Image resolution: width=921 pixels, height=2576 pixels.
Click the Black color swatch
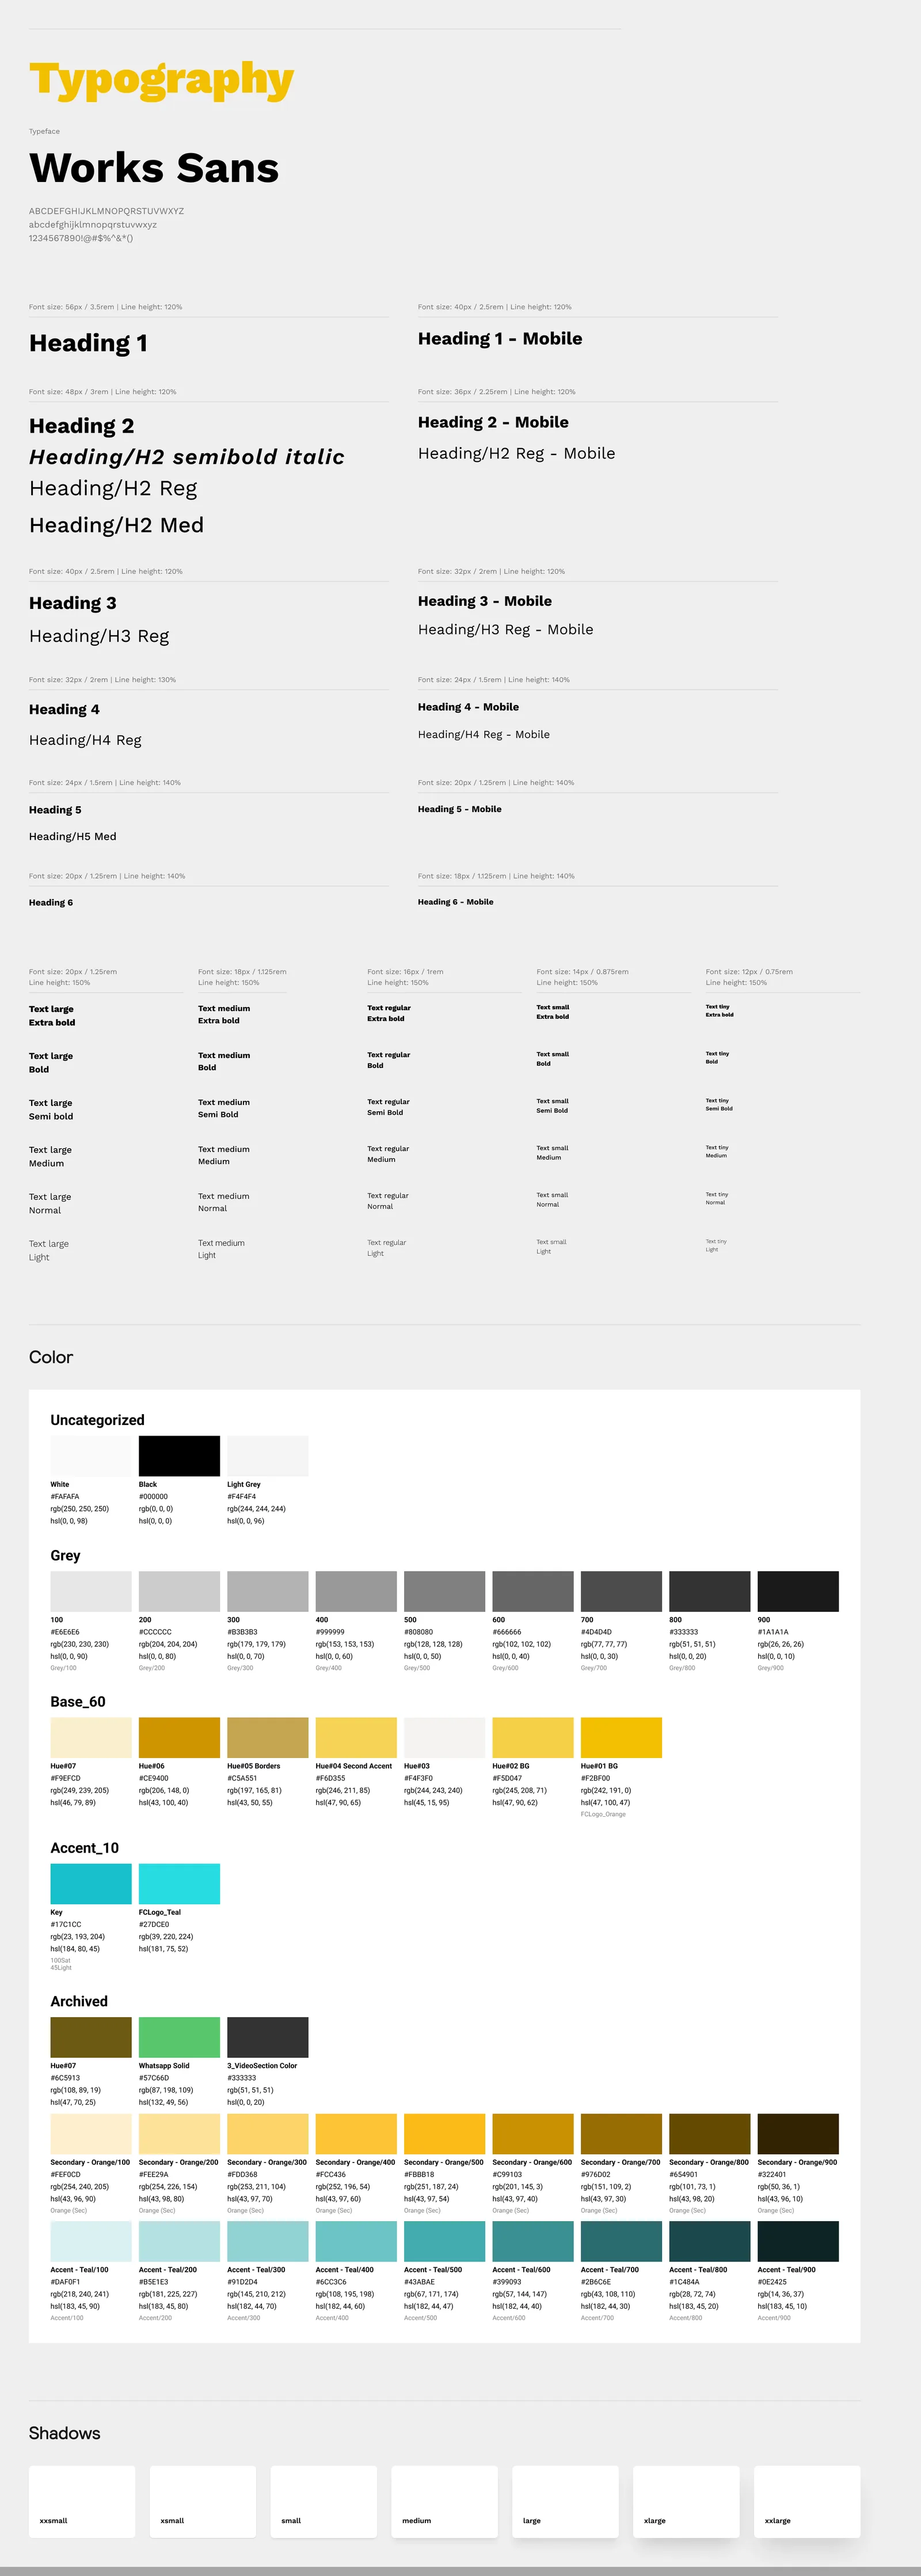[x=179, y=1455]
